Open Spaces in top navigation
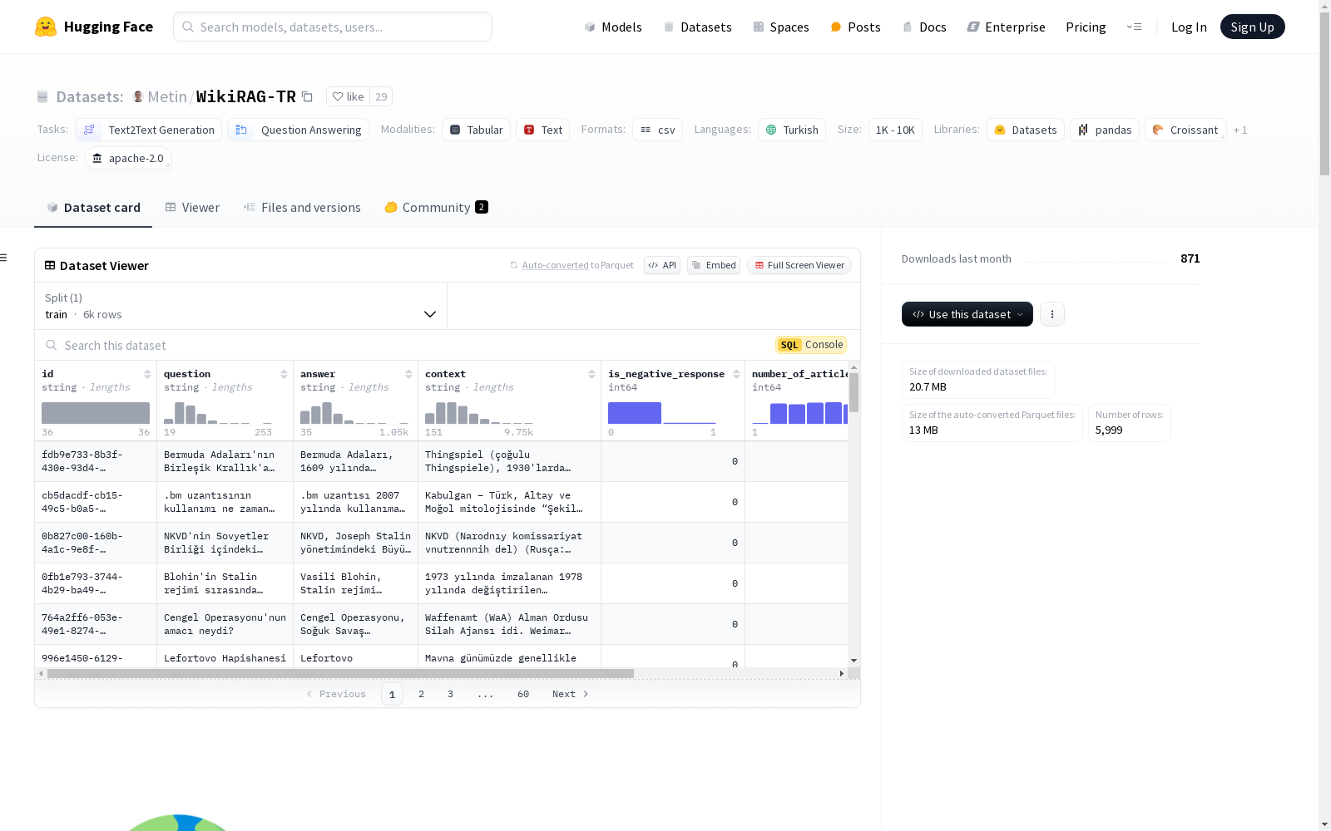The width and height of the screenshot is (1331, 831). pos(781,27)
